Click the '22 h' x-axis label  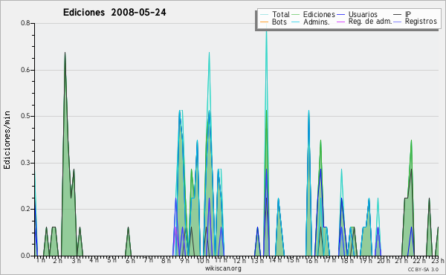(419, 260)
